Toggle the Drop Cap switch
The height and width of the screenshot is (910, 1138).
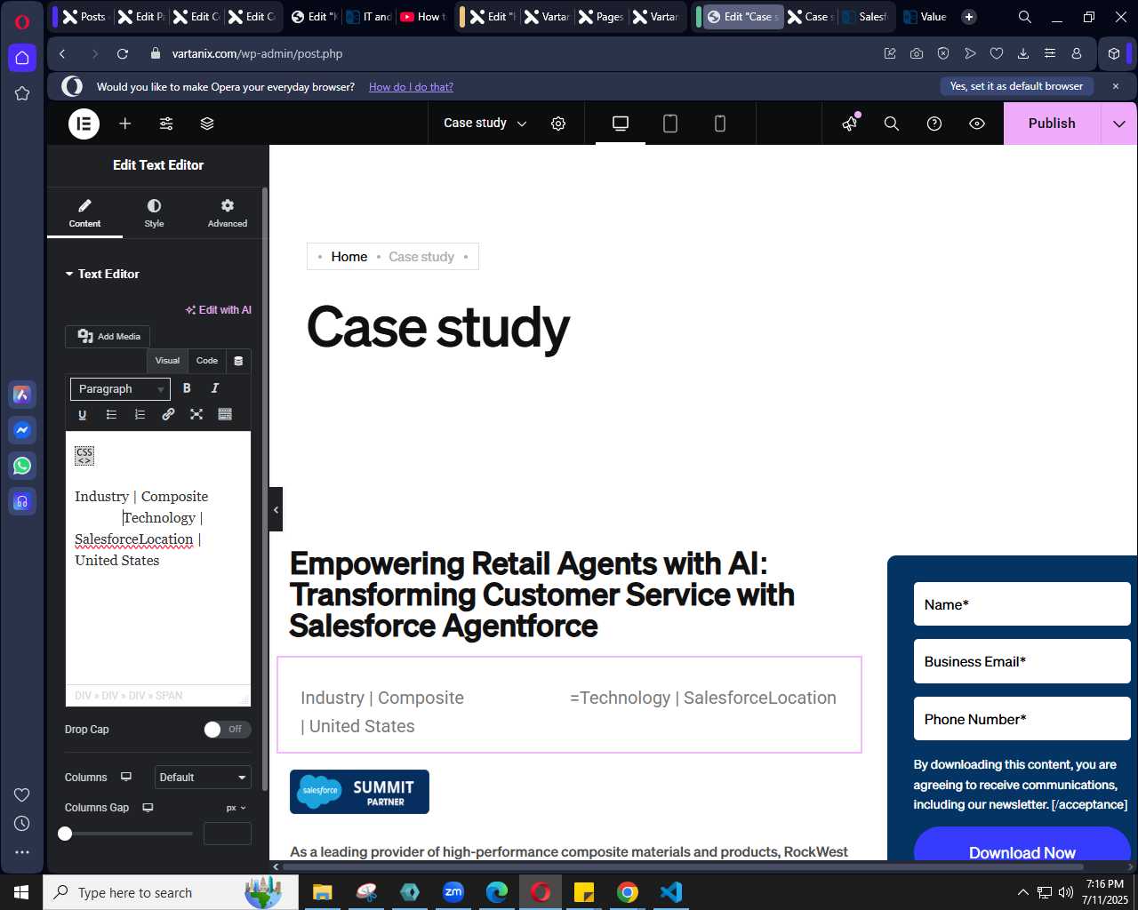[x=227, y=730]
